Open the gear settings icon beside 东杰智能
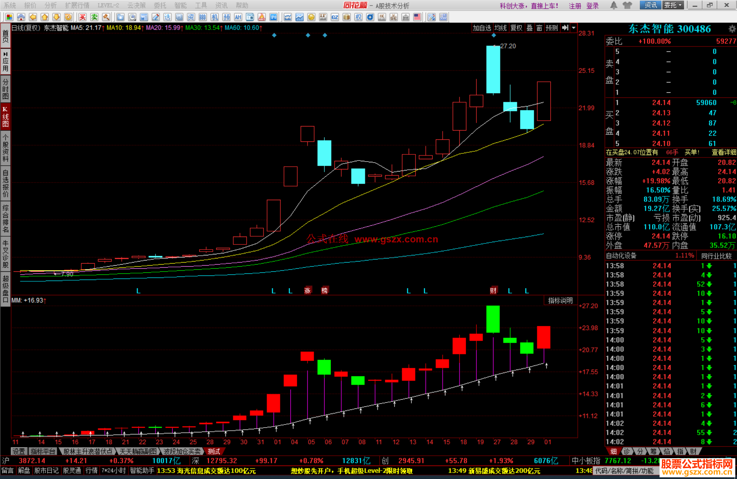 tap(732, 29)
